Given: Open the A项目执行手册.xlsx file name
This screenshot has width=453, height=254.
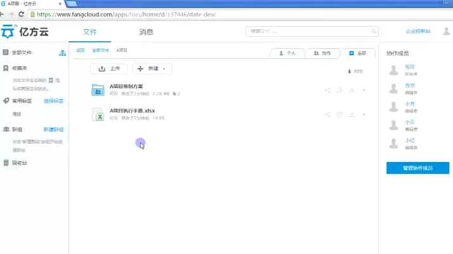Looking at the screenshot, I should pyautogui.click(x=133, y=110).
